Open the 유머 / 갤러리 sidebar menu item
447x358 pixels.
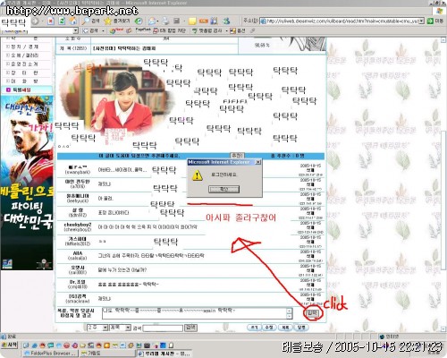click(25, 55)
